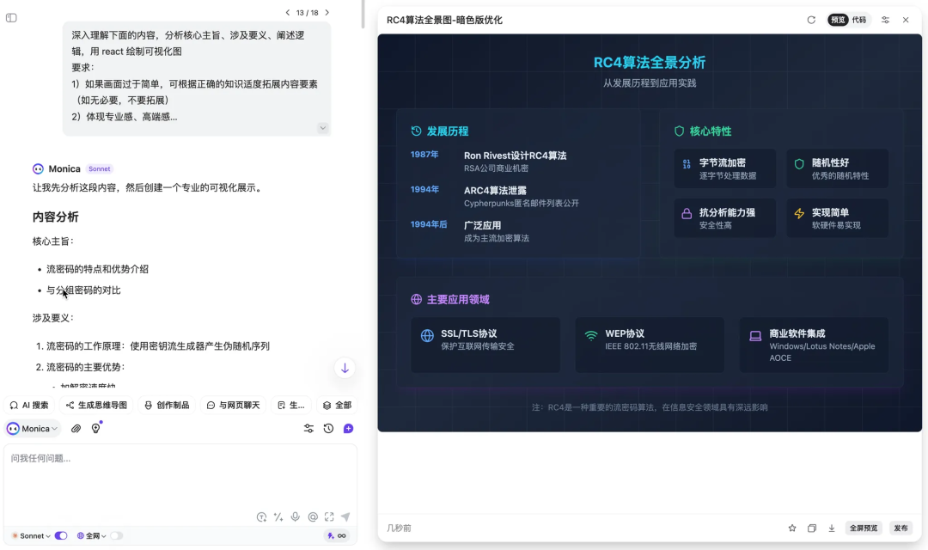Open AI 搜索 quick action

pyautogui.click(x=29, y=405)
